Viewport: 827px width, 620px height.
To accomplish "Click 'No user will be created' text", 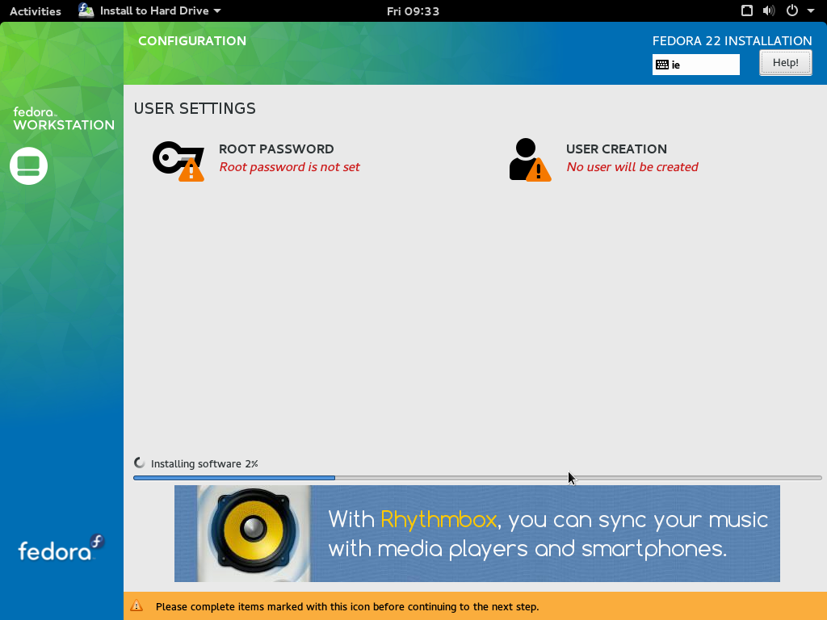I will tap(632, 167).
